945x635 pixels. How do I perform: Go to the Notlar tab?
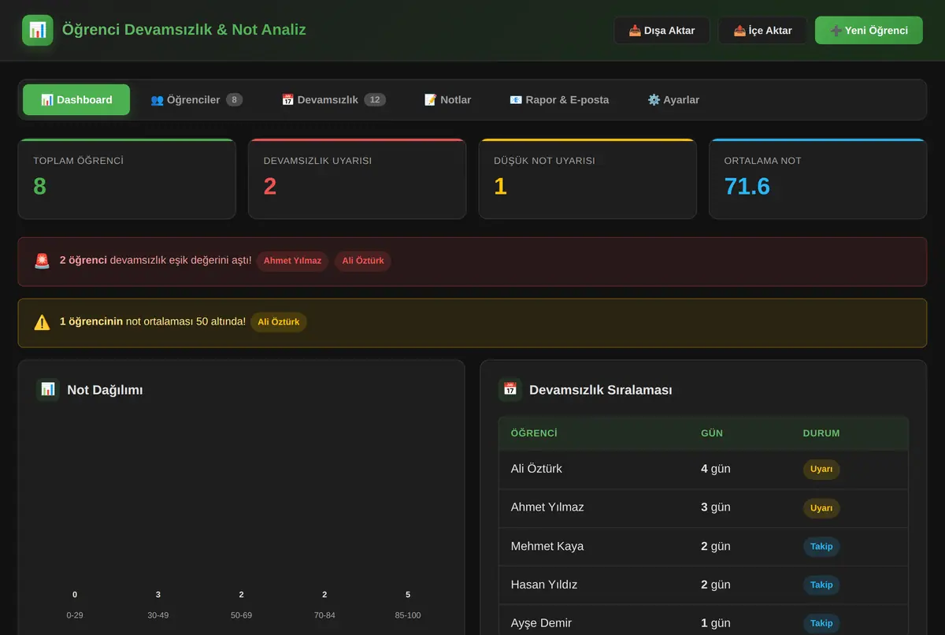tap(447, 100)
